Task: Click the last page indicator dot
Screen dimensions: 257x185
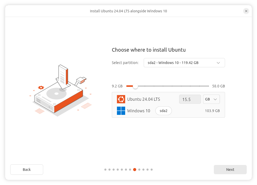Action: 152,170
